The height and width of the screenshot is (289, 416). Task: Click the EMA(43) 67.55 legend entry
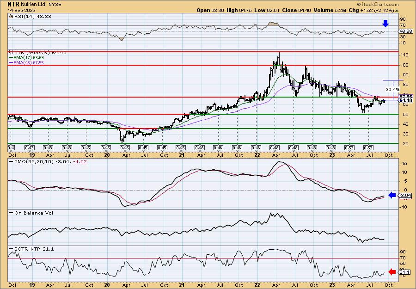pyautogui.click(x=29, y=63)
